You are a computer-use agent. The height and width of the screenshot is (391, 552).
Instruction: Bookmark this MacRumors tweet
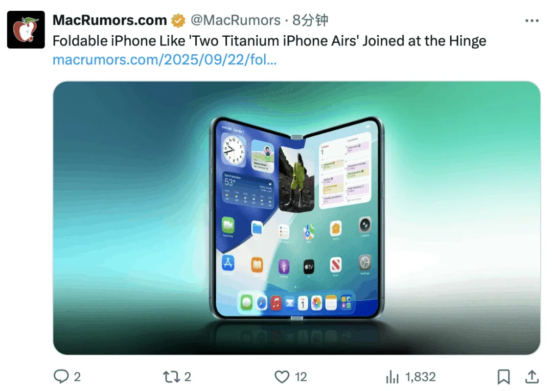[503, 377]
